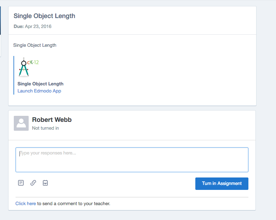Viewport: 276px width, 220px height.
Task: Click the chain link attachment icon
Action: pyautogui.click(x=33, y=183)
